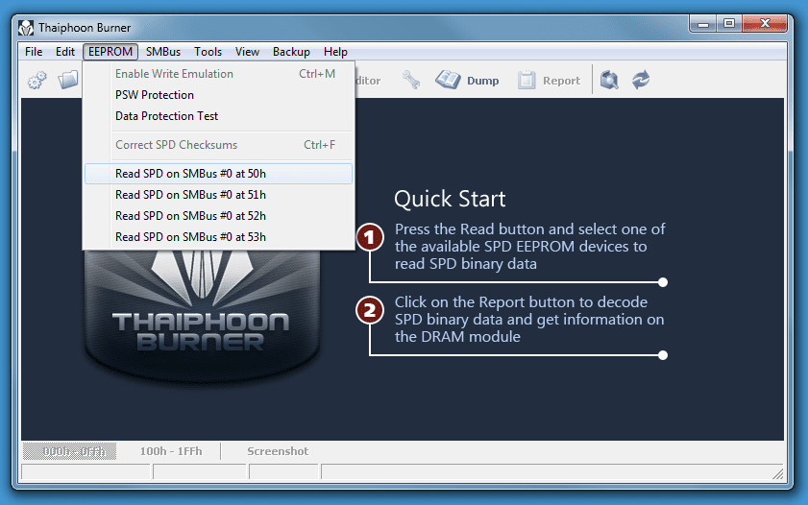
Task: Open the Tools menu
Action: point(208,52)
